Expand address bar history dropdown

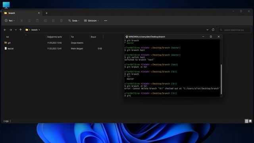click(x=207, y=30)
